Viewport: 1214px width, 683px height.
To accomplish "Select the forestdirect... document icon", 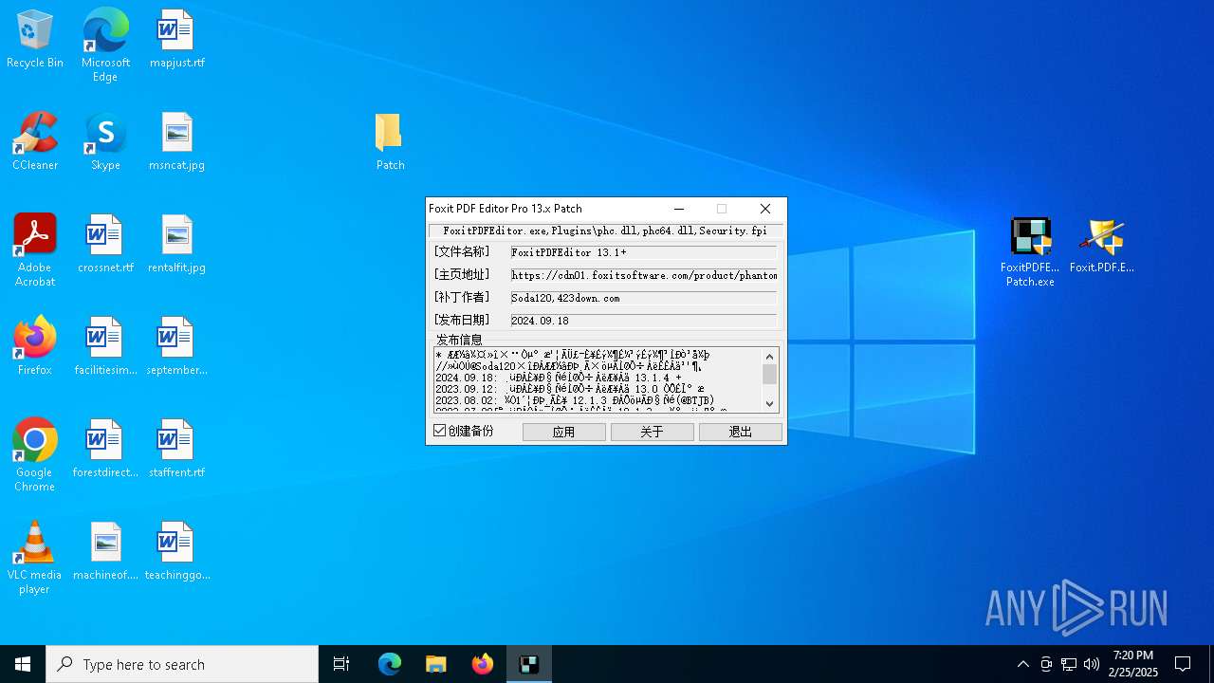I will [105, 450].
